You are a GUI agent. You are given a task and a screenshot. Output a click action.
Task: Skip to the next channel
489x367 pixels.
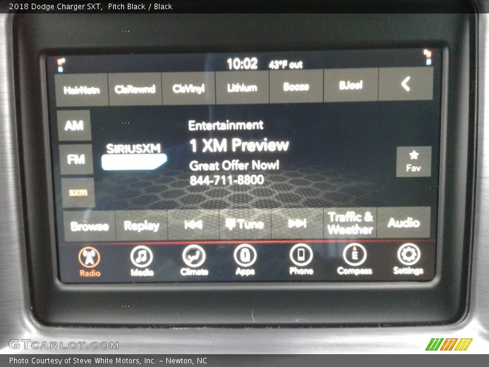pos(297,223)
